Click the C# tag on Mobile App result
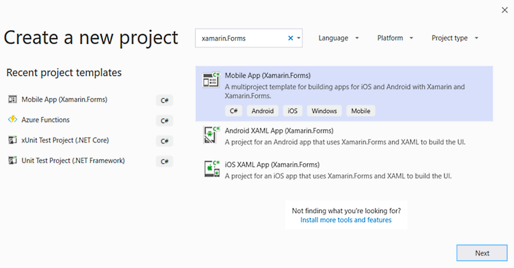Viewport: 514px width, 268px height. [234, 111]
